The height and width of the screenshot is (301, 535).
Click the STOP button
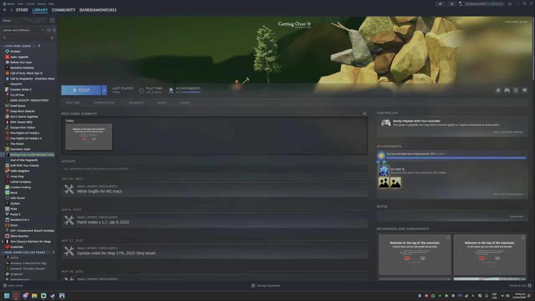click(81, 90)
